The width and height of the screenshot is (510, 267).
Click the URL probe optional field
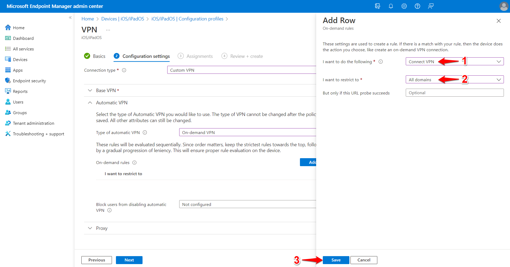(x=454, y=93)
